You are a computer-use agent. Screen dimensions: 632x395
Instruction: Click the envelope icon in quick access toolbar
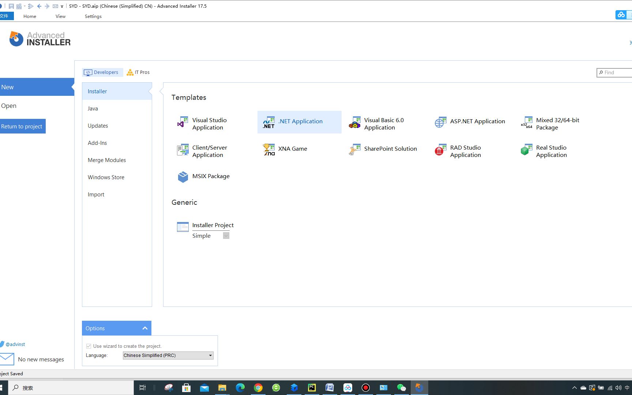[x=55, y=6]
